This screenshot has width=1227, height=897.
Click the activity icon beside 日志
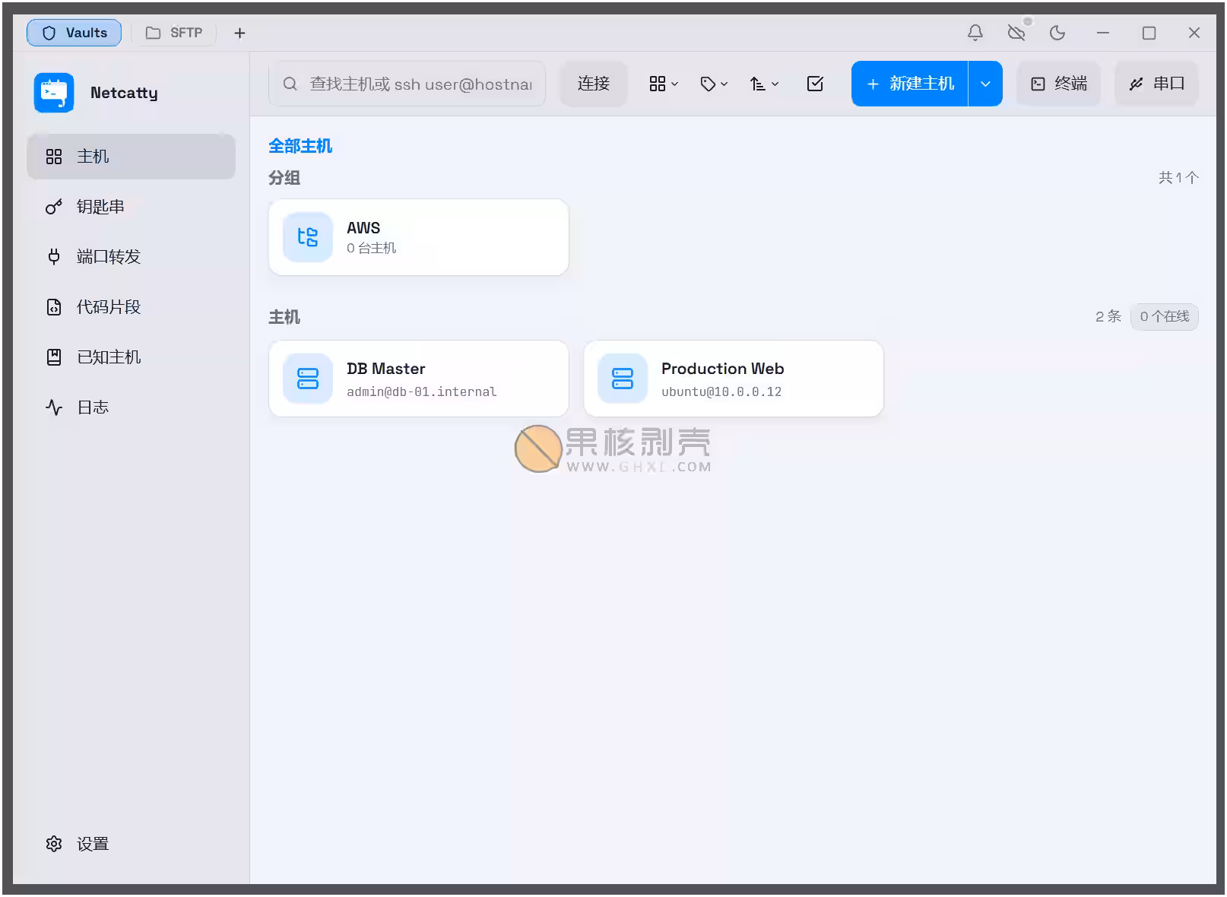[54, 407]
